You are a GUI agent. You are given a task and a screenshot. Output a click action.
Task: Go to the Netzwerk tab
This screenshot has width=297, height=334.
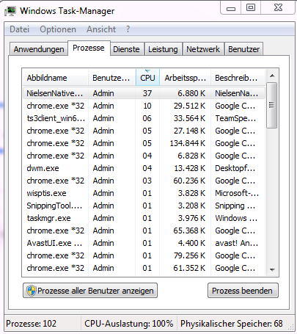tap(203, 49)
